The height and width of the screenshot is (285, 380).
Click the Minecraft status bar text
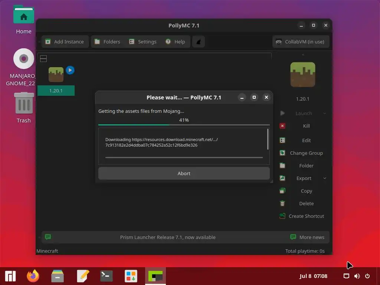pyautogui.click(x=47, y=251)
